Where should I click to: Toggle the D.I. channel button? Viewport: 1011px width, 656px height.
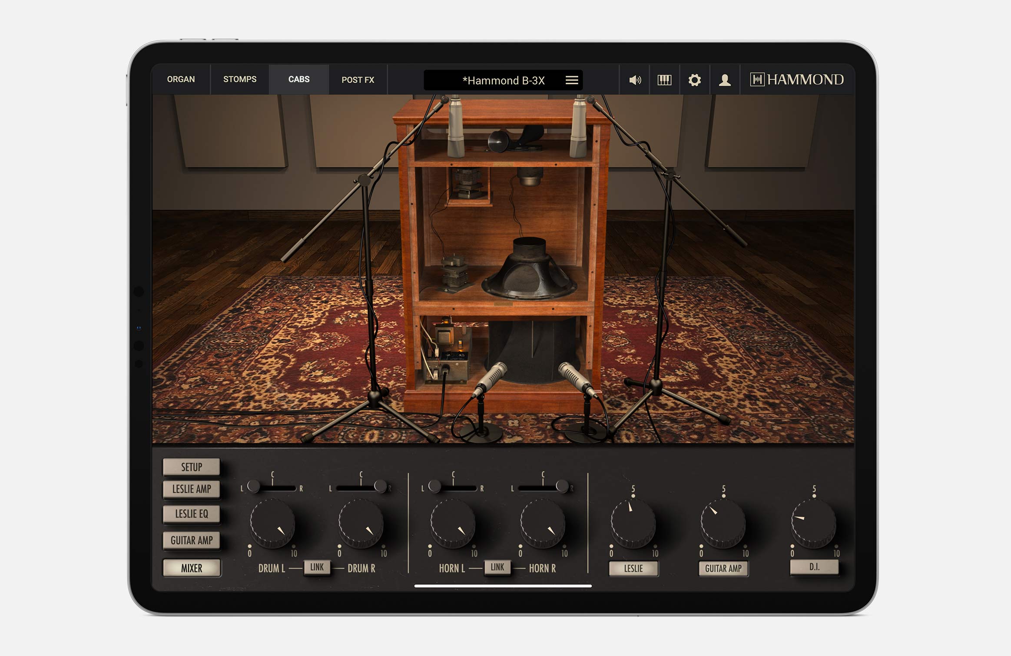click(814, 567)
